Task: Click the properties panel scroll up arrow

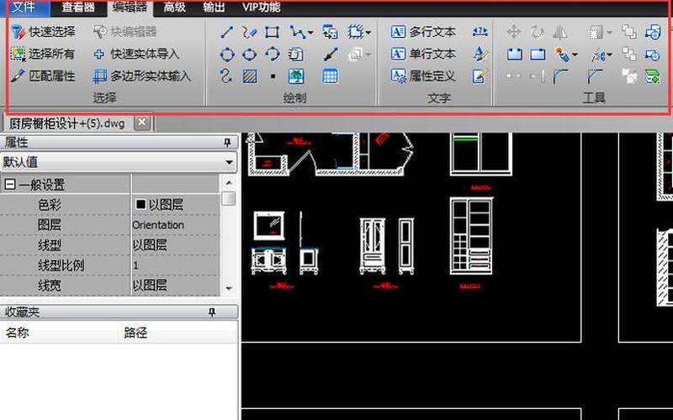Action: [x=229, y=182]
